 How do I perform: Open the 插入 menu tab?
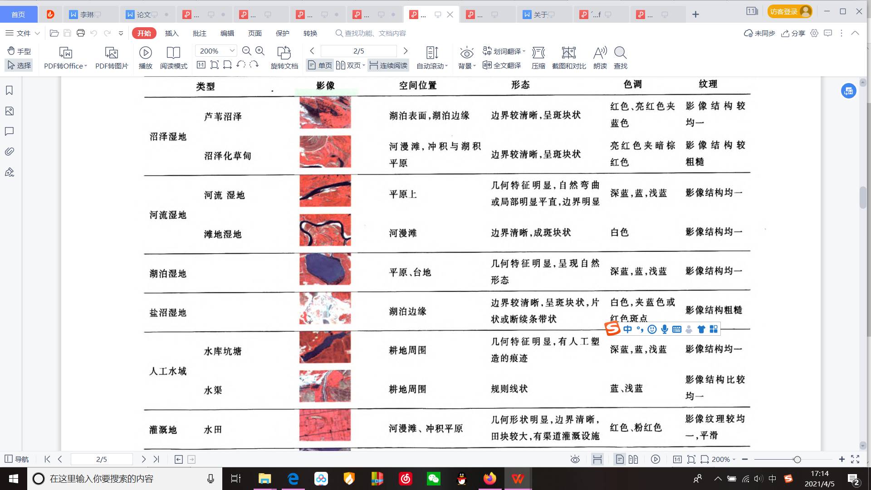[x=171, y=33]
